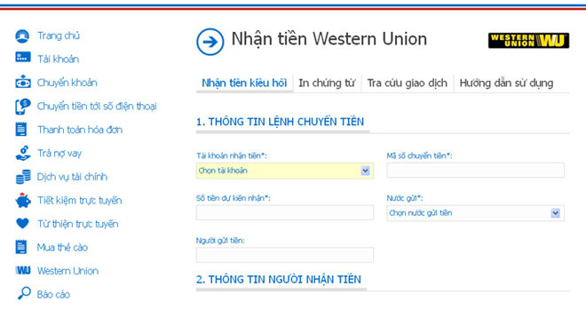
Task: Click the Mã số chuyển tiền field
Action: pos(475,170)
